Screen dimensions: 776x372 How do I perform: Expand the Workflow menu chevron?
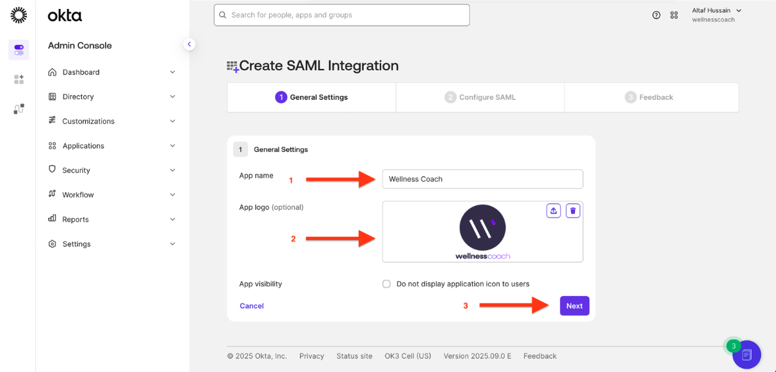pos(173,194)
